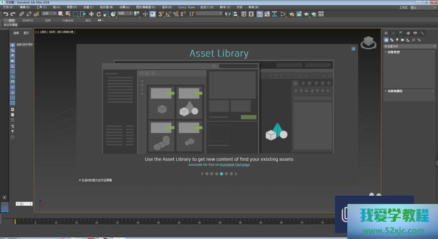Switch to Cameras category in Create panel
The image size is (438, 239).
402,40
